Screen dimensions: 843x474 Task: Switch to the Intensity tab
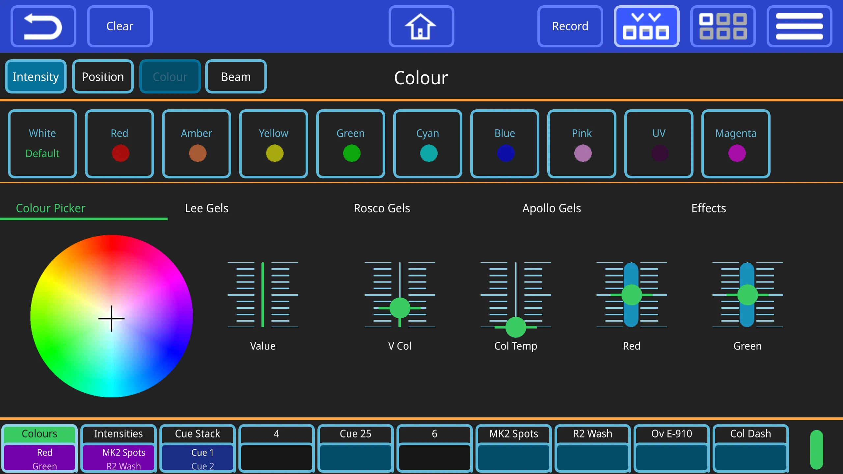(x=35, y=76)
